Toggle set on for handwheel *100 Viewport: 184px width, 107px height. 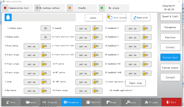(132, 73)
